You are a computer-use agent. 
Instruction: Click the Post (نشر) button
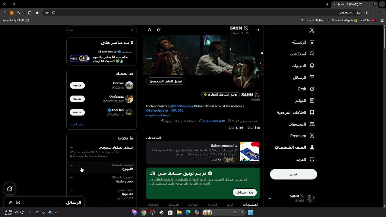coord(293,174)
